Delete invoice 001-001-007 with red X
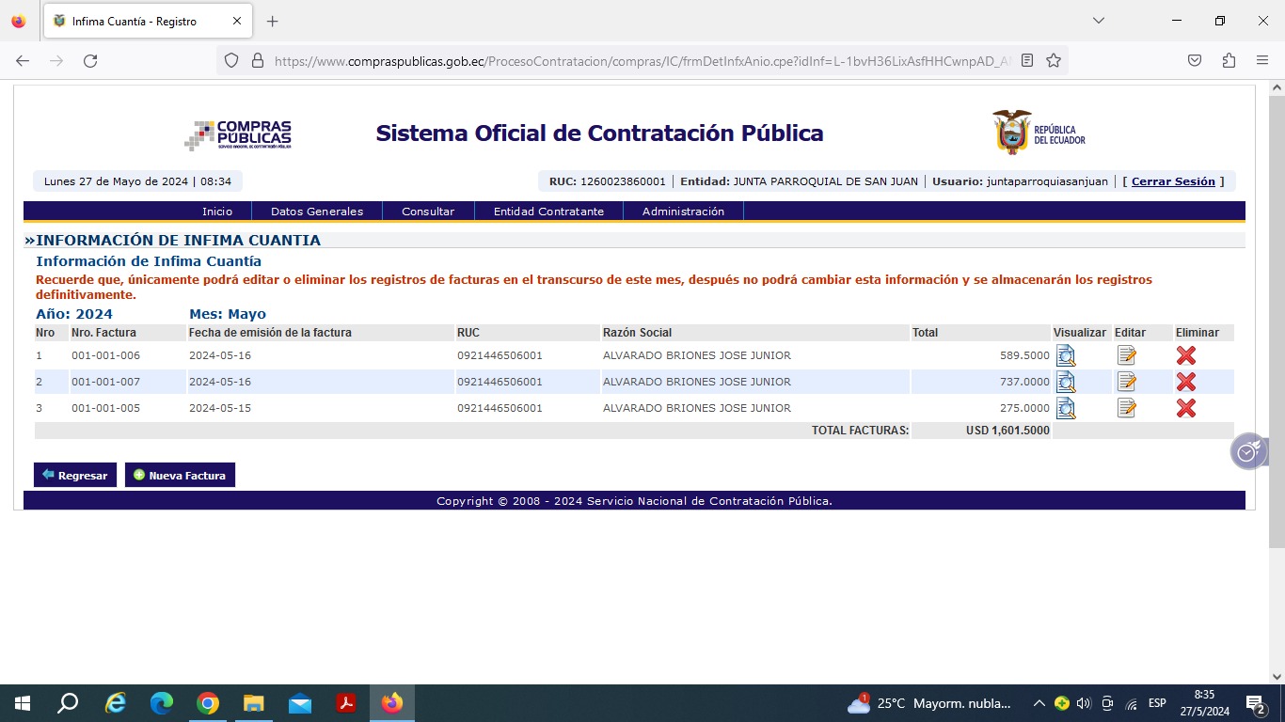 [x=1185, y=382]
